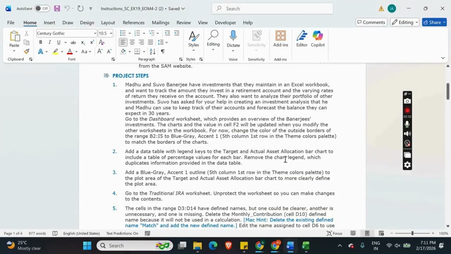Open the Add-ins gallery
Screen dimensions: 451x254
point(280,39)
